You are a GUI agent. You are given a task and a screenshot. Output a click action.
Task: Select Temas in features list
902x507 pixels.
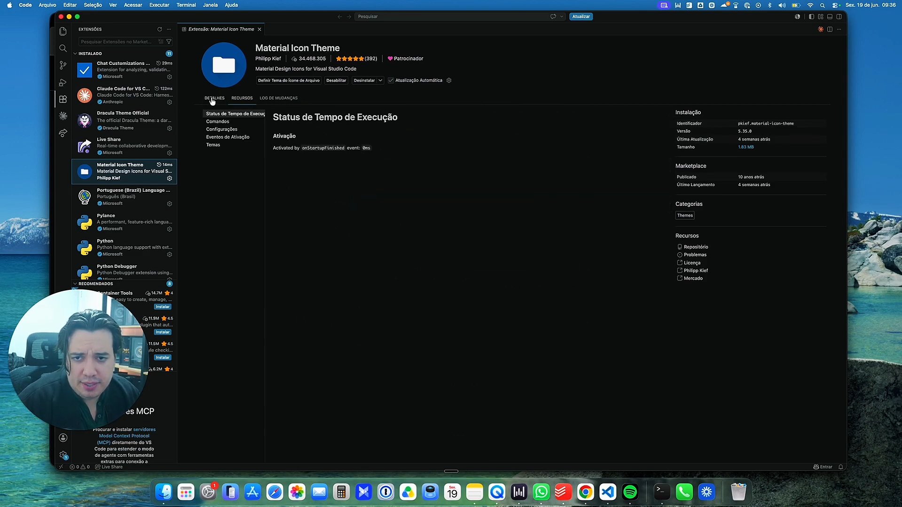pos(213,145)
